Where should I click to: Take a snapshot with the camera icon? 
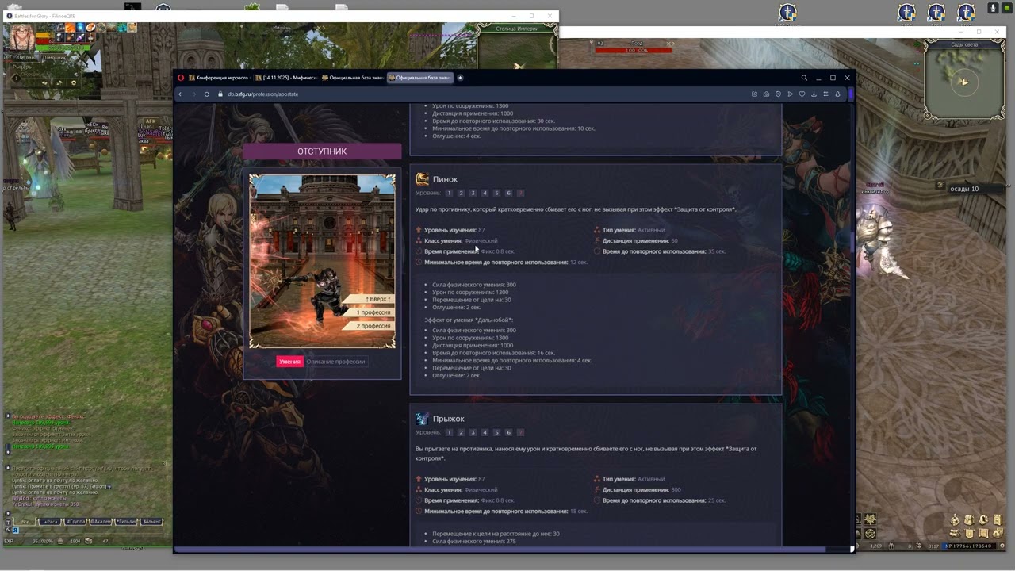click(766, 94)
